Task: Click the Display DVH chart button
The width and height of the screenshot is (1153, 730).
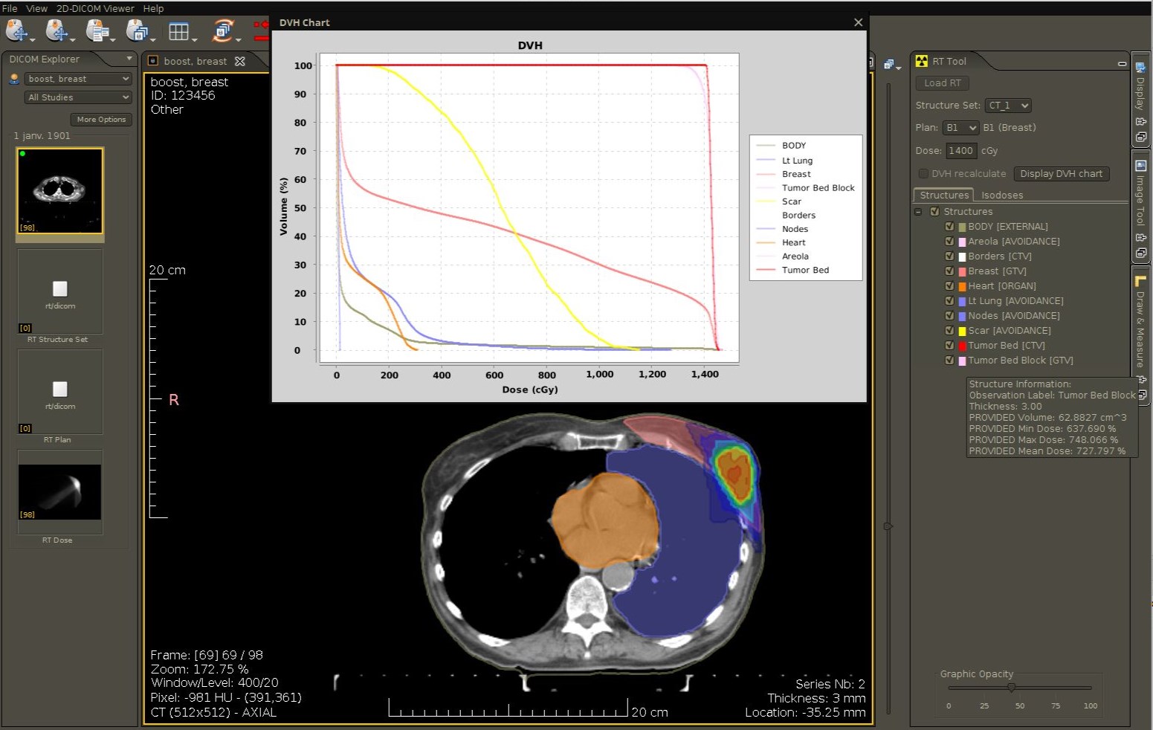Action: (1061, 174)
